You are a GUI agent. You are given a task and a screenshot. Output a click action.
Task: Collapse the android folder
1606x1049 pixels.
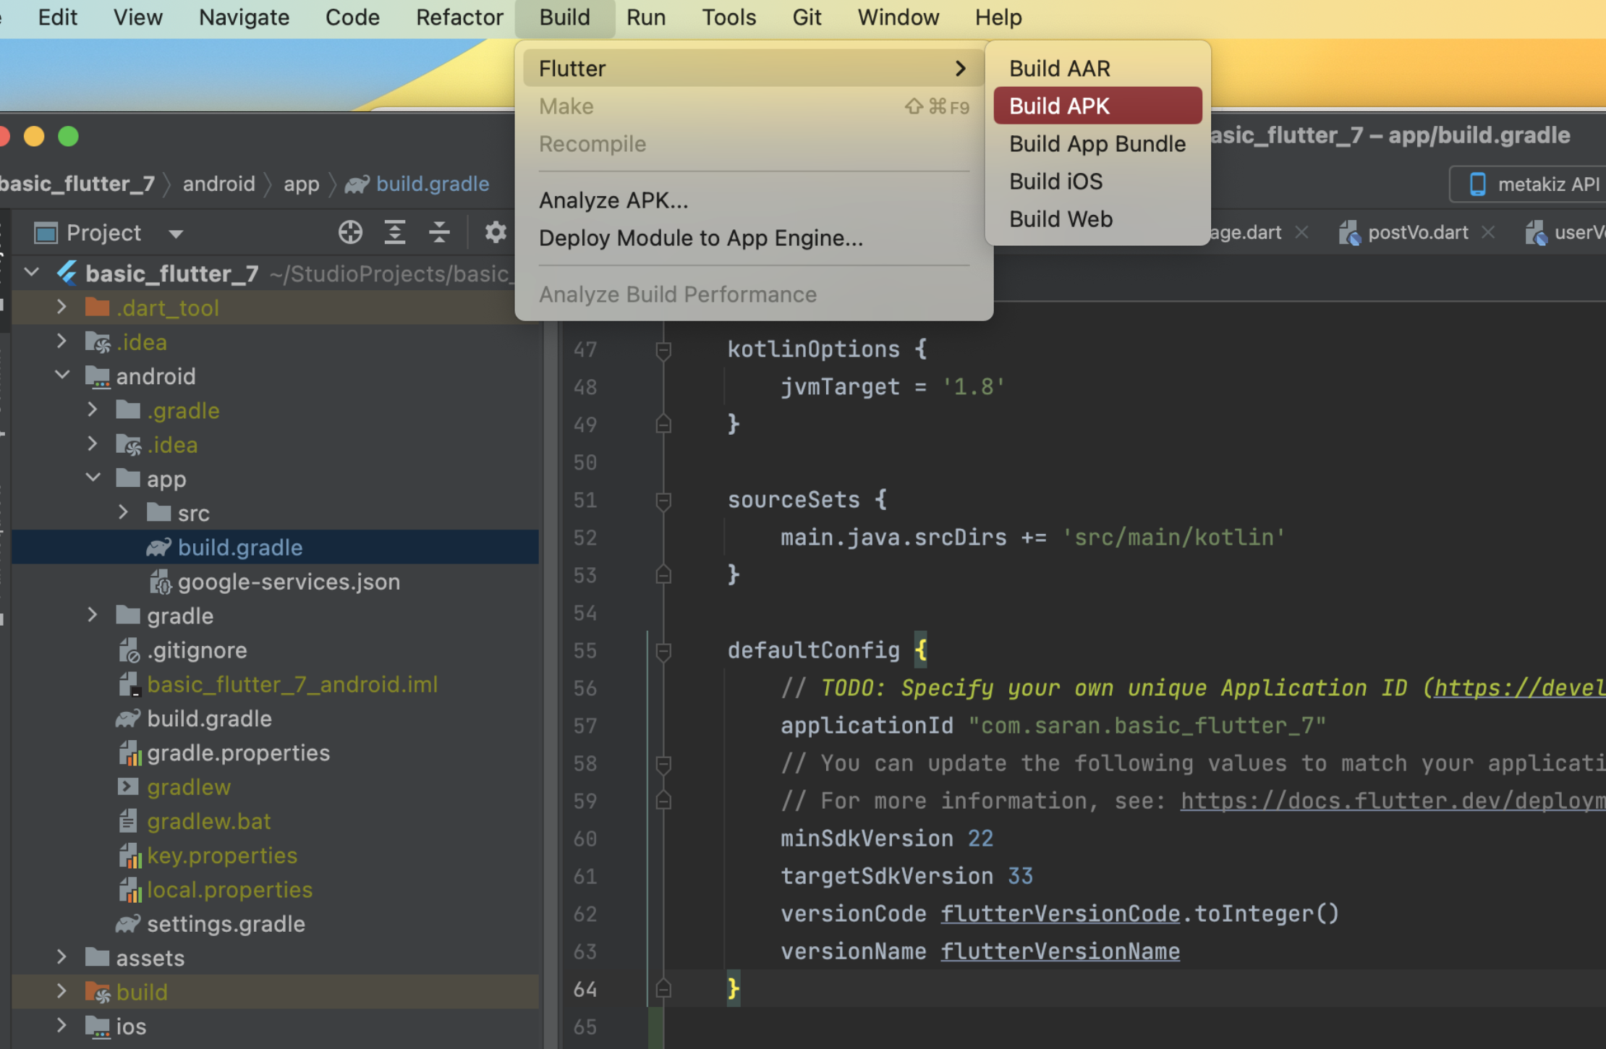(x=62, y=375)
